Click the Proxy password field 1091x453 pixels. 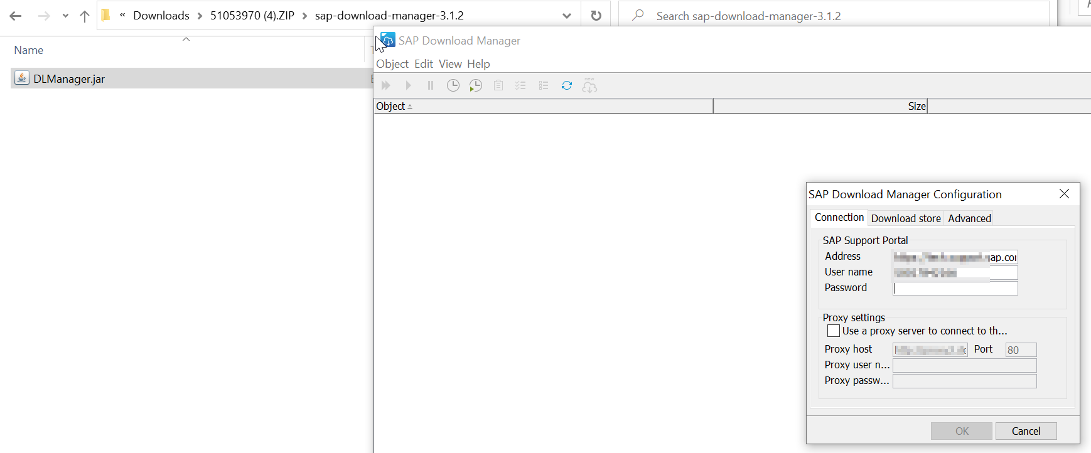pyautogui.click(x=964, y=381)
